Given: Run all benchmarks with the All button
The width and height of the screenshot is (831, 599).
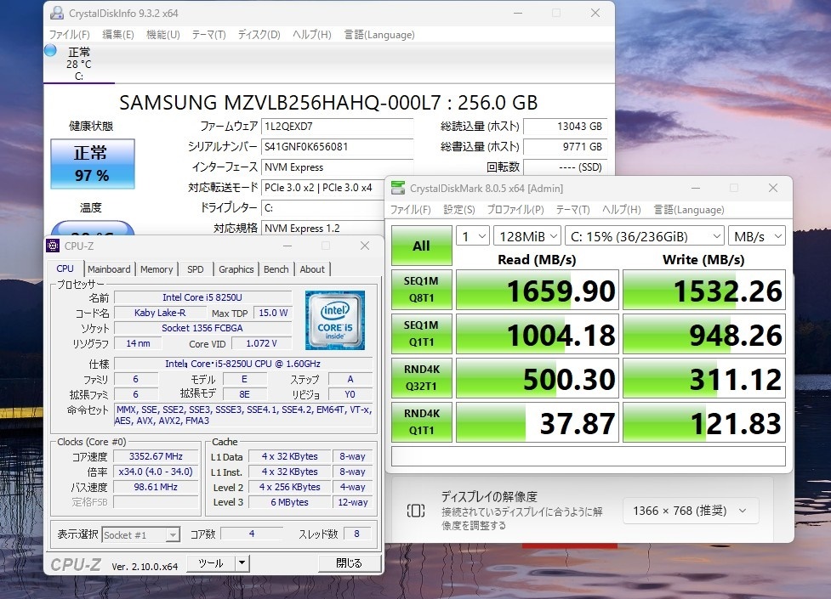Looking at the screenshot, I should [421, 246].
